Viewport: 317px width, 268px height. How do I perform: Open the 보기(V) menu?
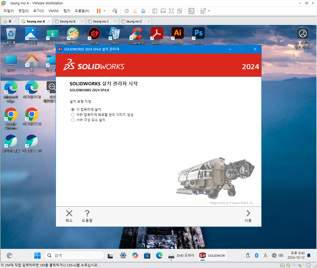coord(39,11)
